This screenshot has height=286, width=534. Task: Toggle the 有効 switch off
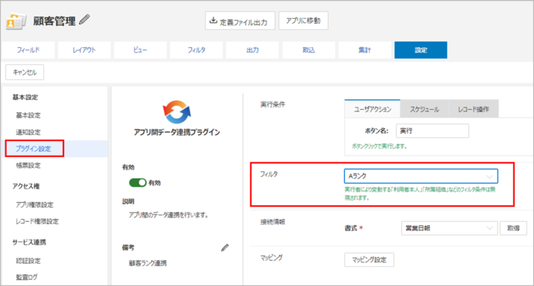pos(137,183)
